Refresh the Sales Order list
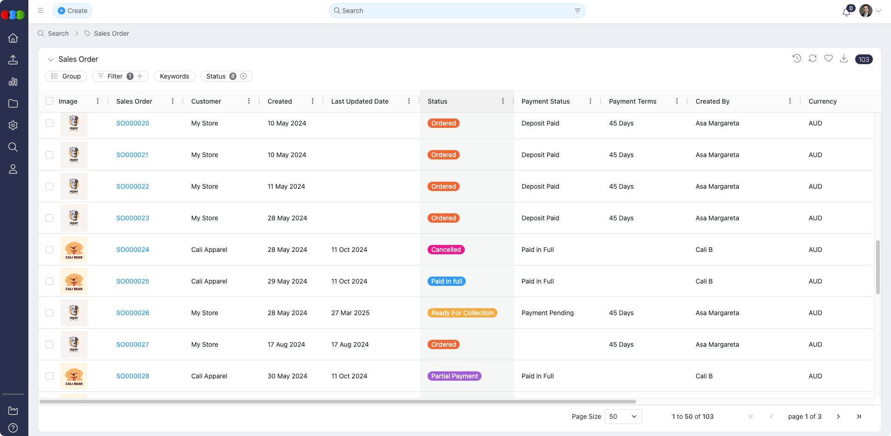 point(812,59)
